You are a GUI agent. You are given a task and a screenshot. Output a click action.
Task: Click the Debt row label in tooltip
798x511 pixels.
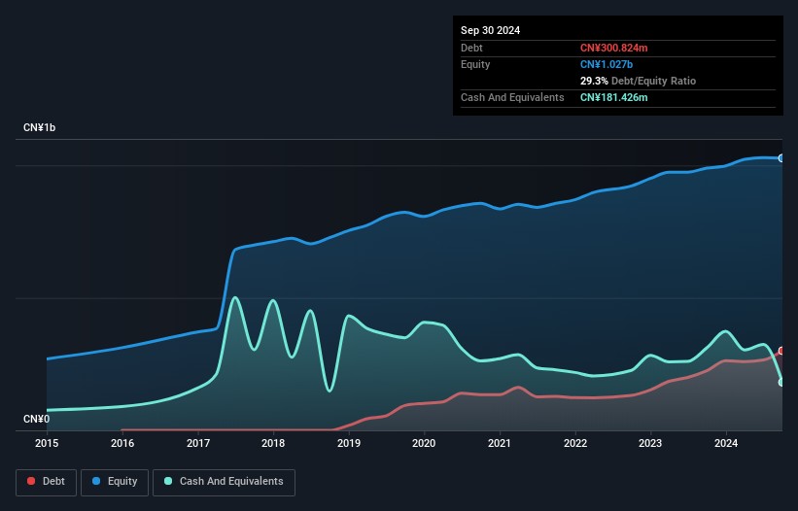tap(471, 48)
